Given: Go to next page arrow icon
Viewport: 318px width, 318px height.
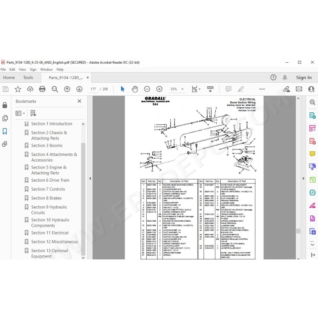Looking at the screenshot, I should 79,89.
